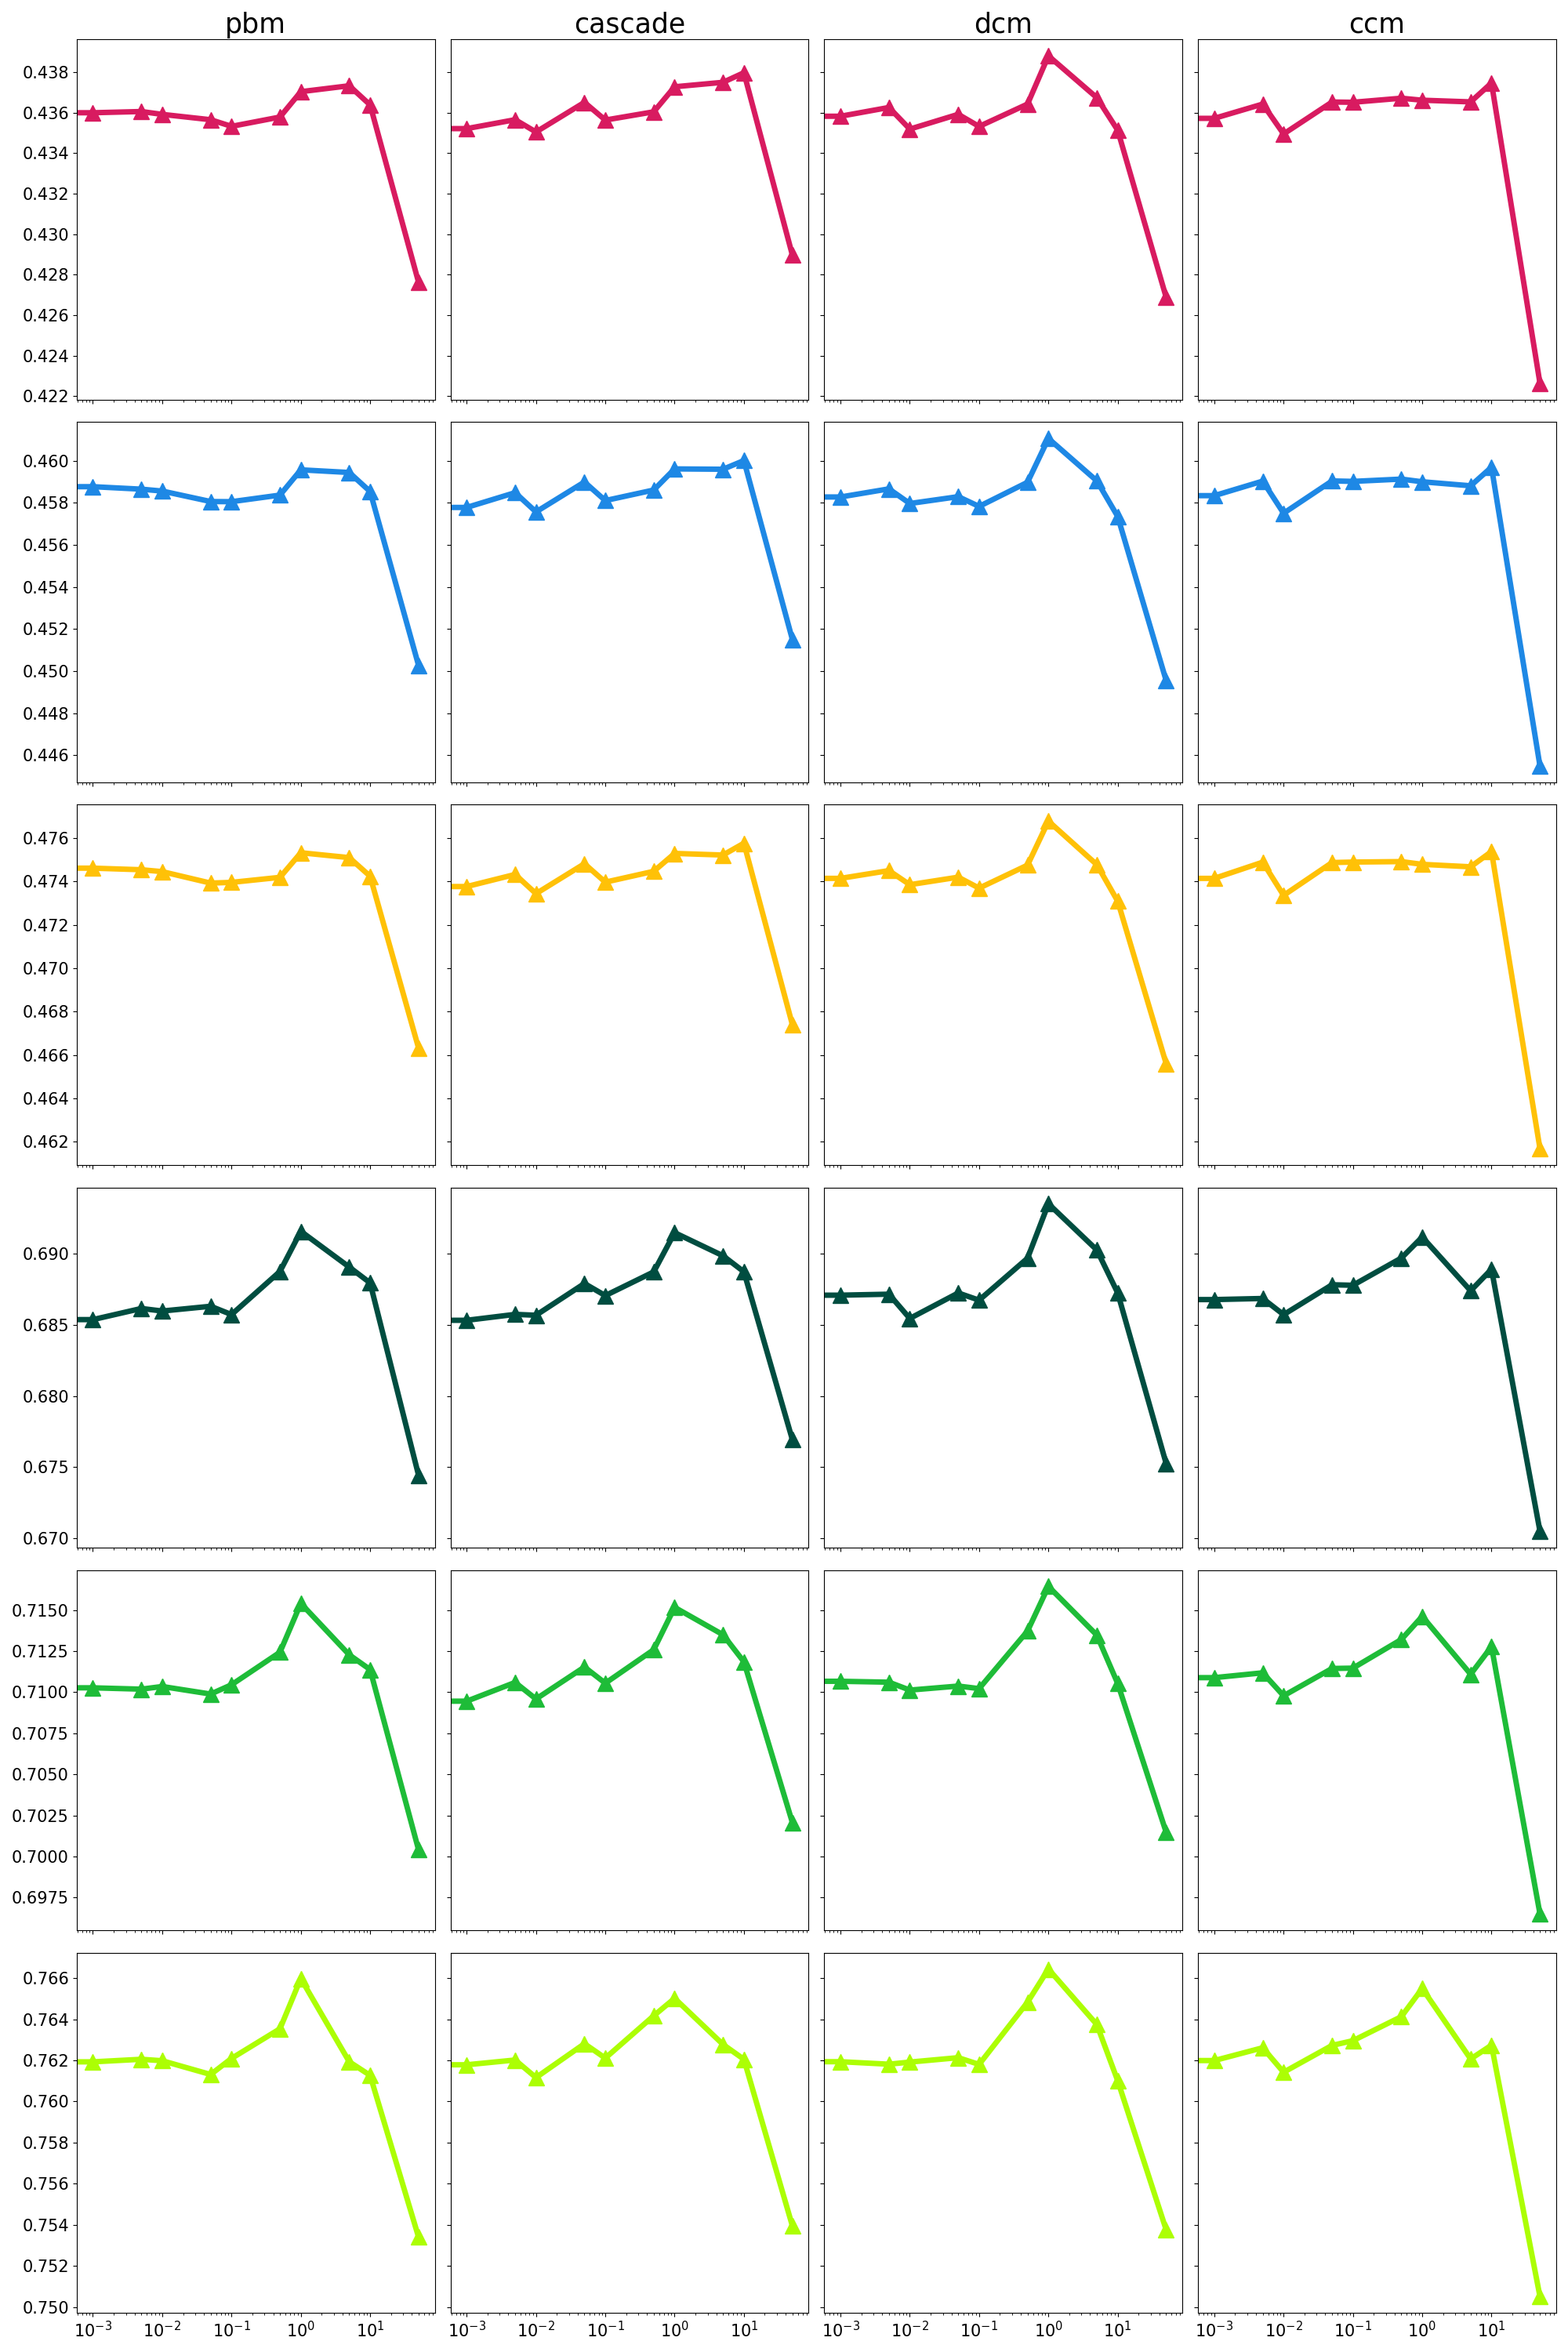Click the lowest yellow triangle in cascade plot
The image size is (1568, 2352).
click(793, 1025)
